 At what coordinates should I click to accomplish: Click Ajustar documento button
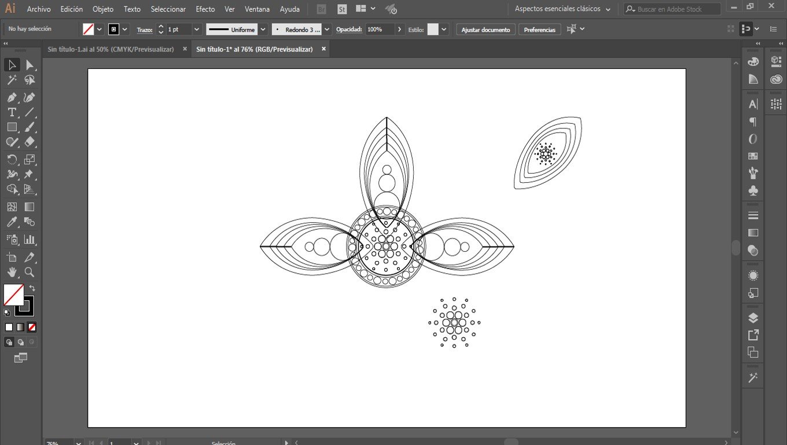tap(486, 30)
